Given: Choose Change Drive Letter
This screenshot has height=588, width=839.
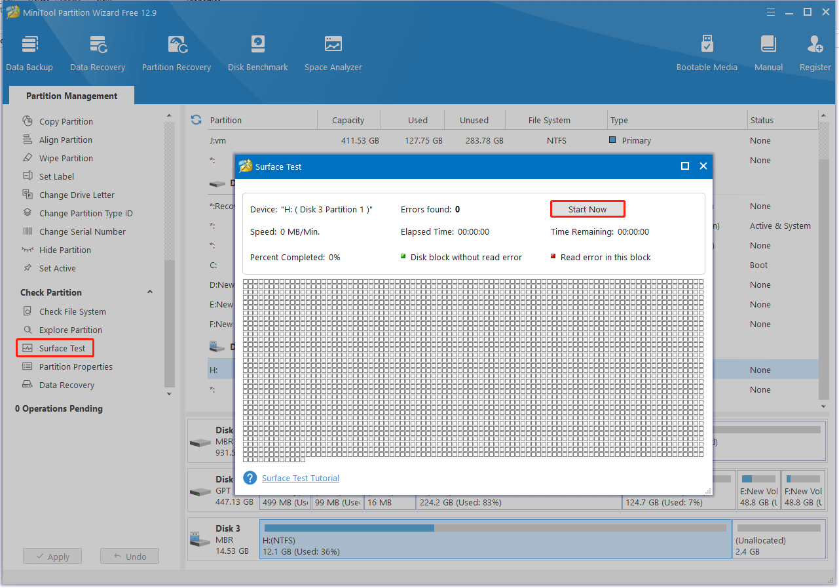Looking at the screenshot, I should coord(77,195).
